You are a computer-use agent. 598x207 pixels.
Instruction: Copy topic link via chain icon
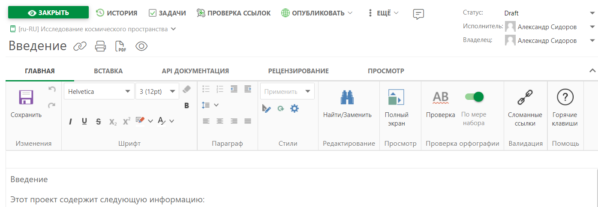tap(80, 46)
